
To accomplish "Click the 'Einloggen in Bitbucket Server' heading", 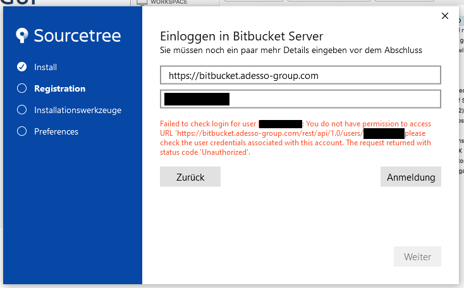I will click(x=241, y=37).
